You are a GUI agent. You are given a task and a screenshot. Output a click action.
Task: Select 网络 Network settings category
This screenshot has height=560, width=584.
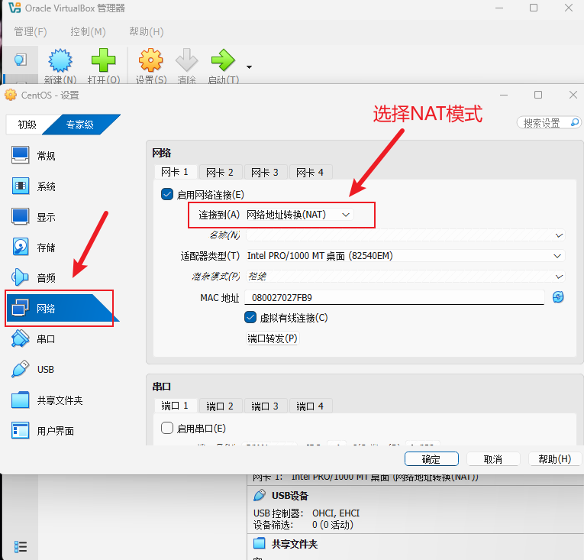(60, 309)
